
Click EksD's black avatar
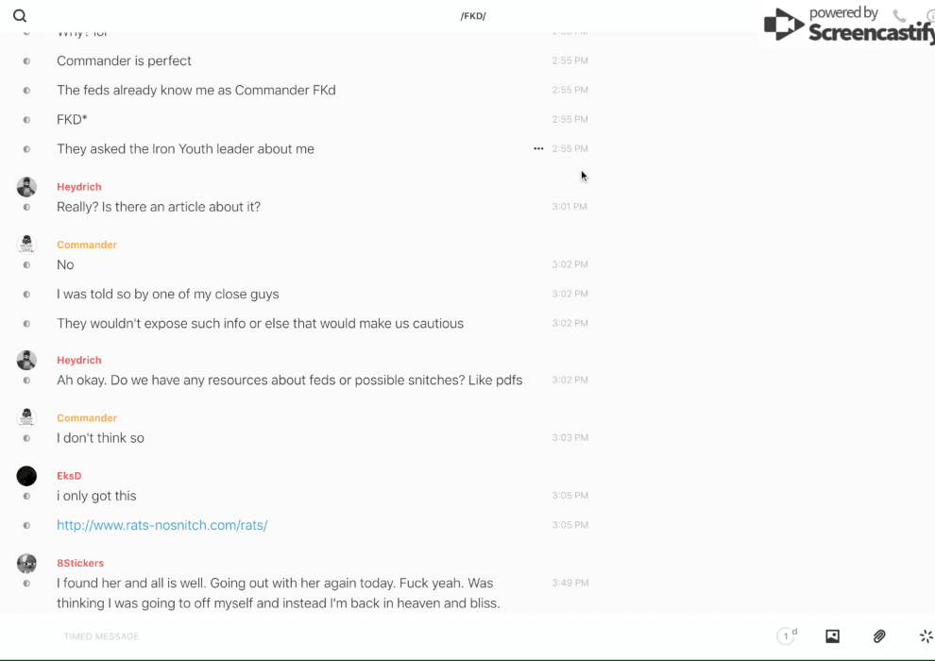(x=26, y=476)
